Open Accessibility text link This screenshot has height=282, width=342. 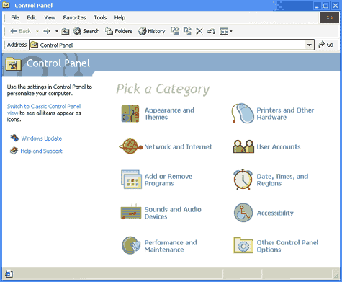[x=275, y=213]
